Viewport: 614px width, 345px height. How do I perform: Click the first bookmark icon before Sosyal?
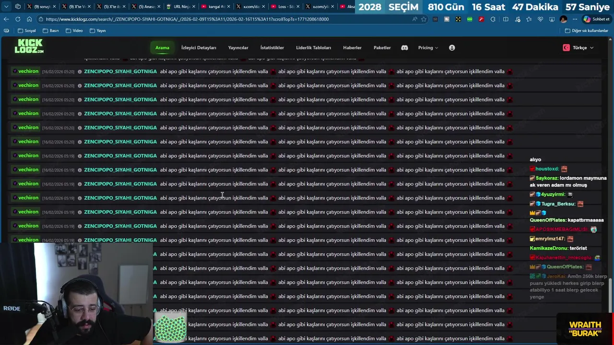point(6,31)
